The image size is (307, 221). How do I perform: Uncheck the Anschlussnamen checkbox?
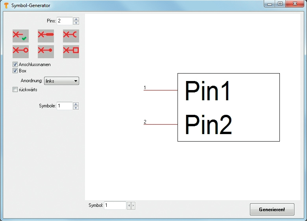15,64
